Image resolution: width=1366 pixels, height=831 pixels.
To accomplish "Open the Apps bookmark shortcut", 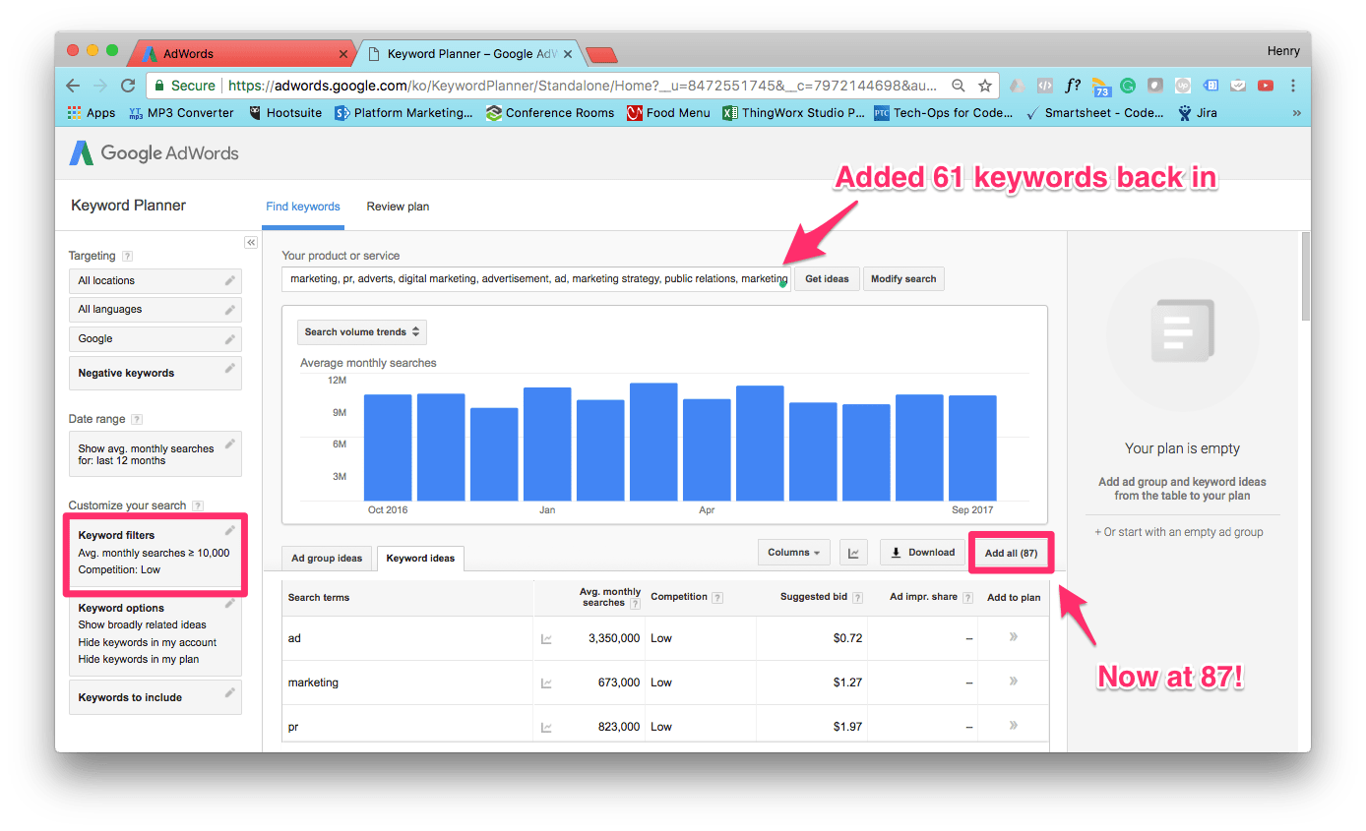I will coord(91,113).
